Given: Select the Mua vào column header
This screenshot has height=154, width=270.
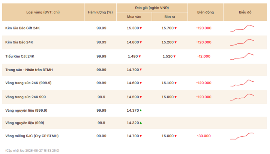Looking at the screenshot, I should (134, 17).
